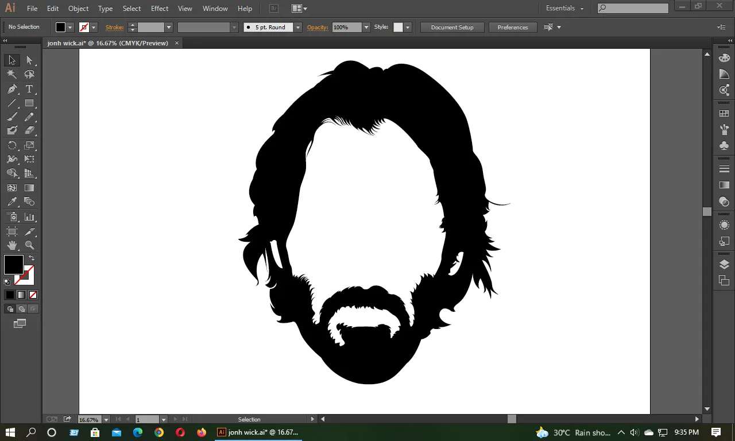Open stroke color dropdown in control bar
Viewport: 735px width, 441px height.
click(x=94, y=27)
